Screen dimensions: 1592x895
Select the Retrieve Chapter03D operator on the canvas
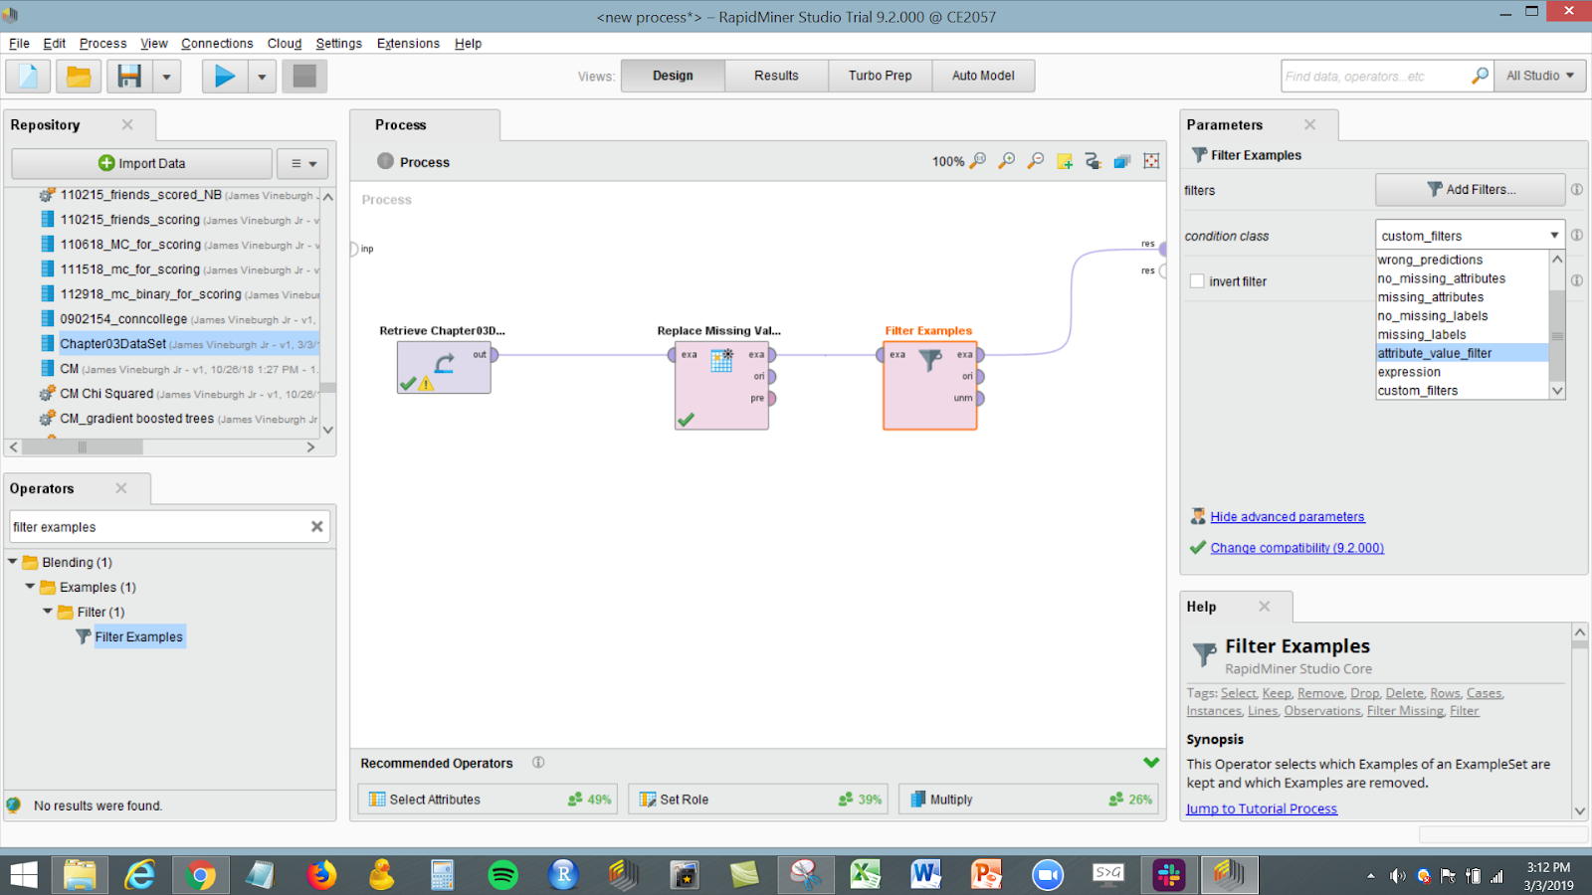coord(444,367)
